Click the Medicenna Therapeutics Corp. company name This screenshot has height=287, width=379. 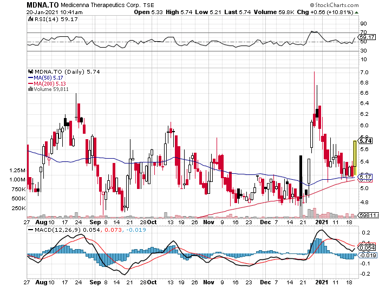click(x=101, y=5)
